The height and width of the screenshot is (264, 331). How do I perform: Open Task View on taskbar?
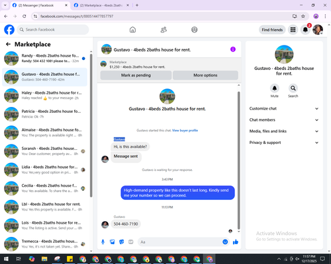click(19, 259)
